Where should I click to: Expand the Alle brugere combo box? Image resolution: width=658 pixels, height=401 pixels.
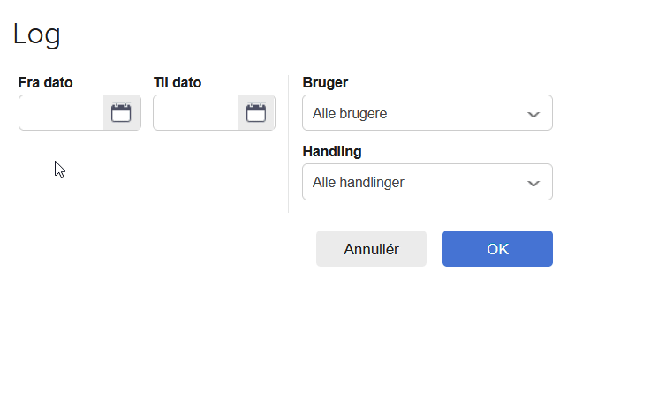point(427,113)
